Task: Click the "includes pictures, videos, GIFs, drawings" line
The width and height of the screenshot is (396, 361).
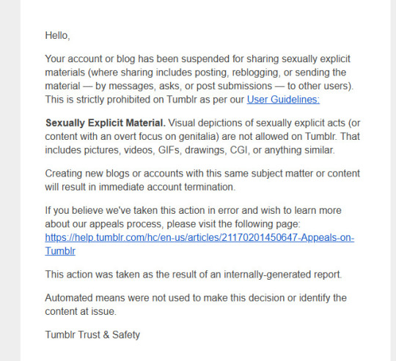Action: [x=190, y=150]
